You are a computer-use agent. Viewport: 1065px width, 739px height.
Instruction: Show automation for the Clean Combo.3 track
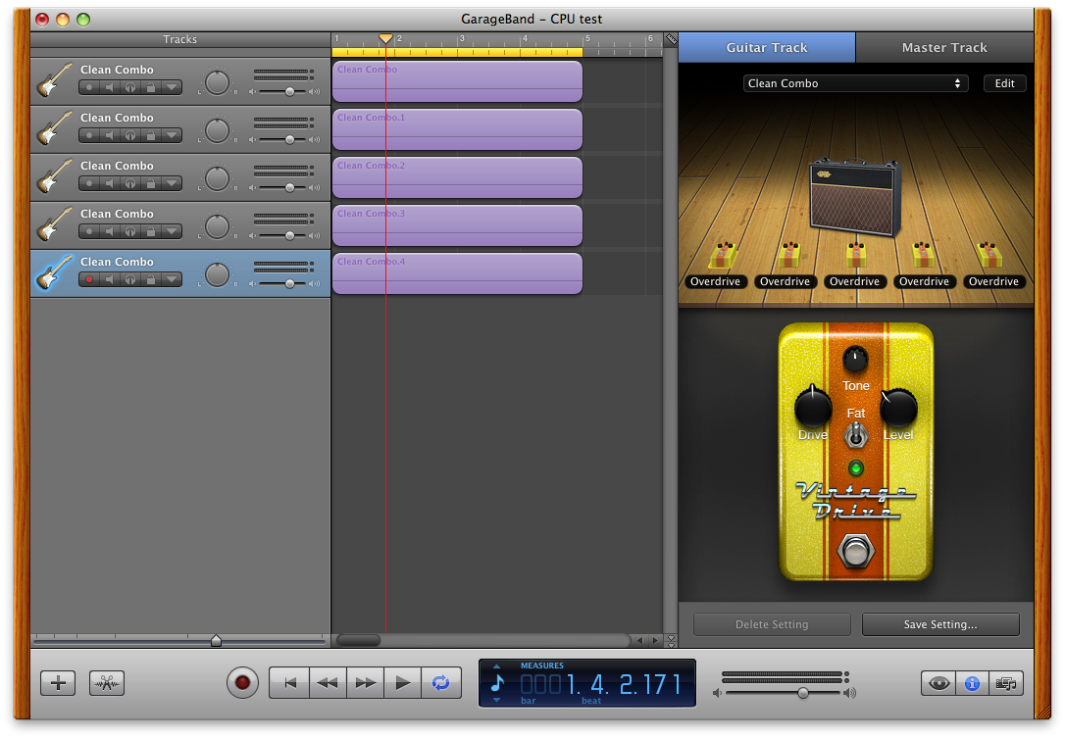click(172, 231)
